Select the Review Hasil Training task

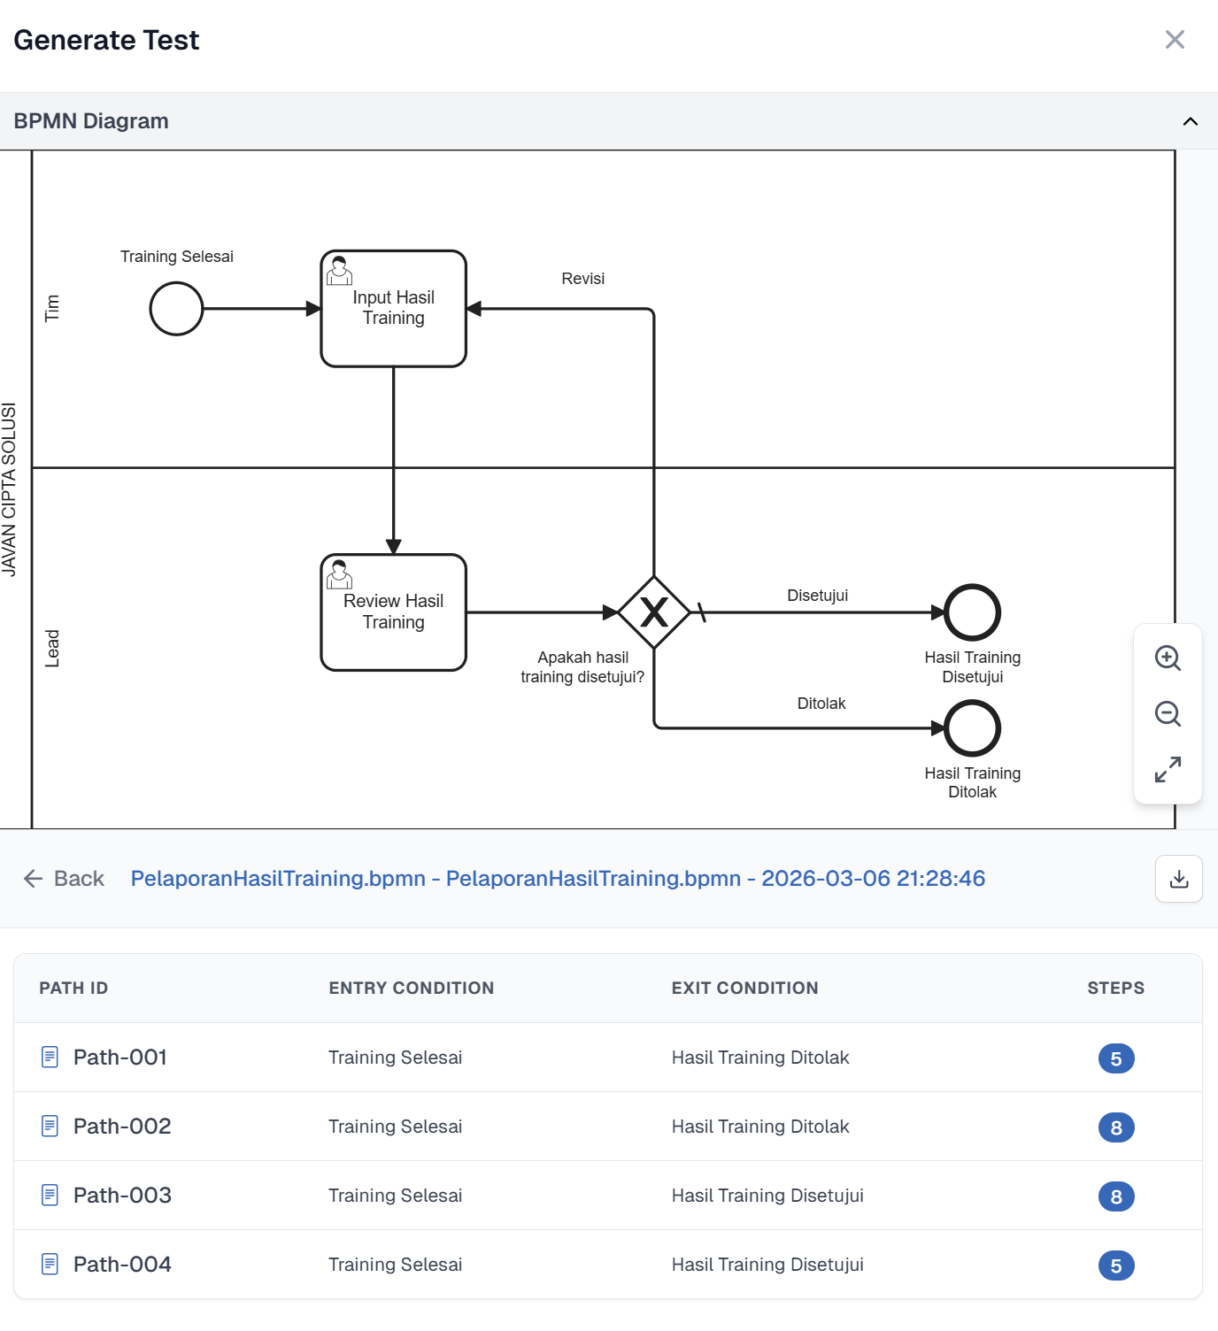pos(393,612)
